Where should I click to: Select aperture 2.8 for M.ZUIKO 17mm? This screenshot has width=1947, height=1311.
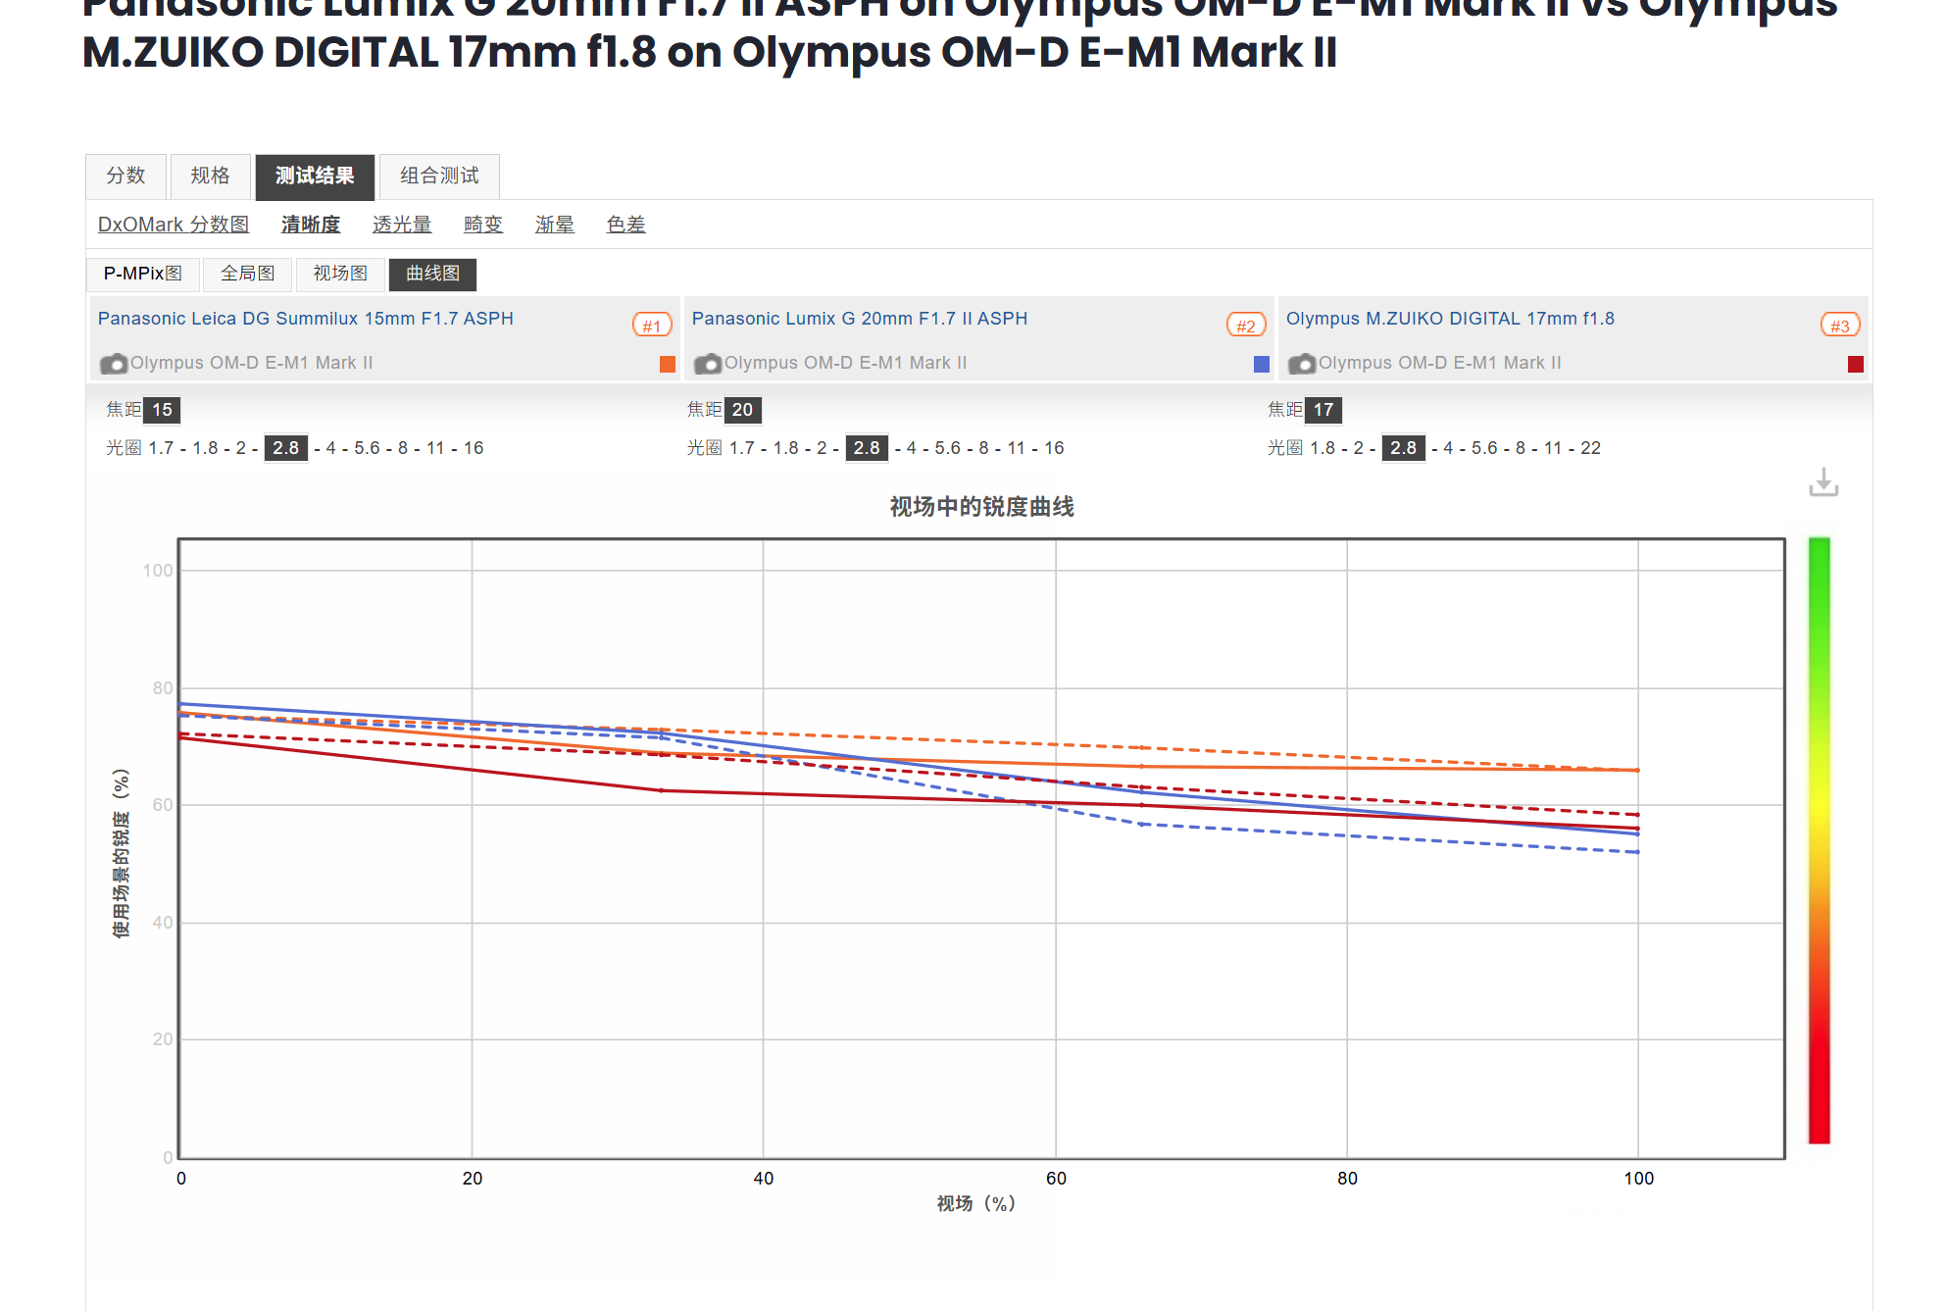coord(1404,448)
